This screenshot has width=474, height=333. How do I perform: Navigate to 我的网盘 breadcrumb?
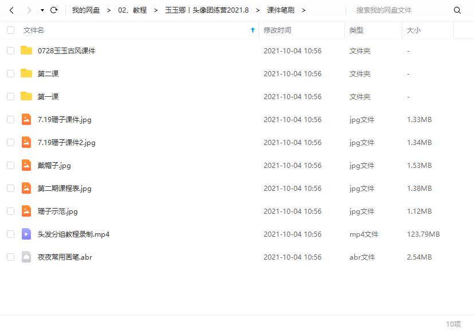point(86,10)
